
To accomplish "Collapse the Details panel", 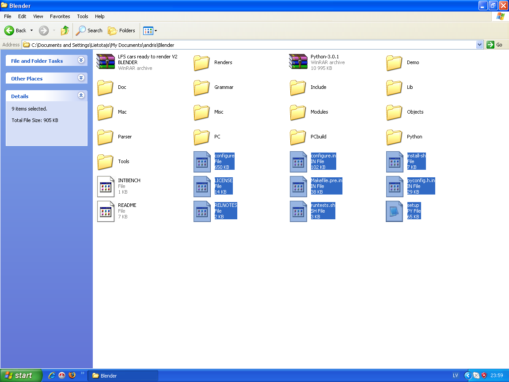I will (81, 95).
